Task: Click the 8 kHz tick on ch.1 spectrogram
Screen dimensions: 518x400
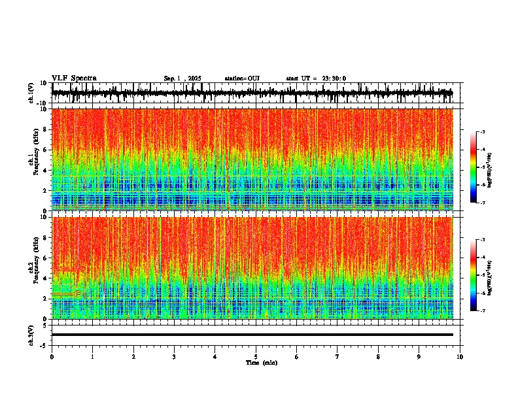Action: [x=45, y=129]
